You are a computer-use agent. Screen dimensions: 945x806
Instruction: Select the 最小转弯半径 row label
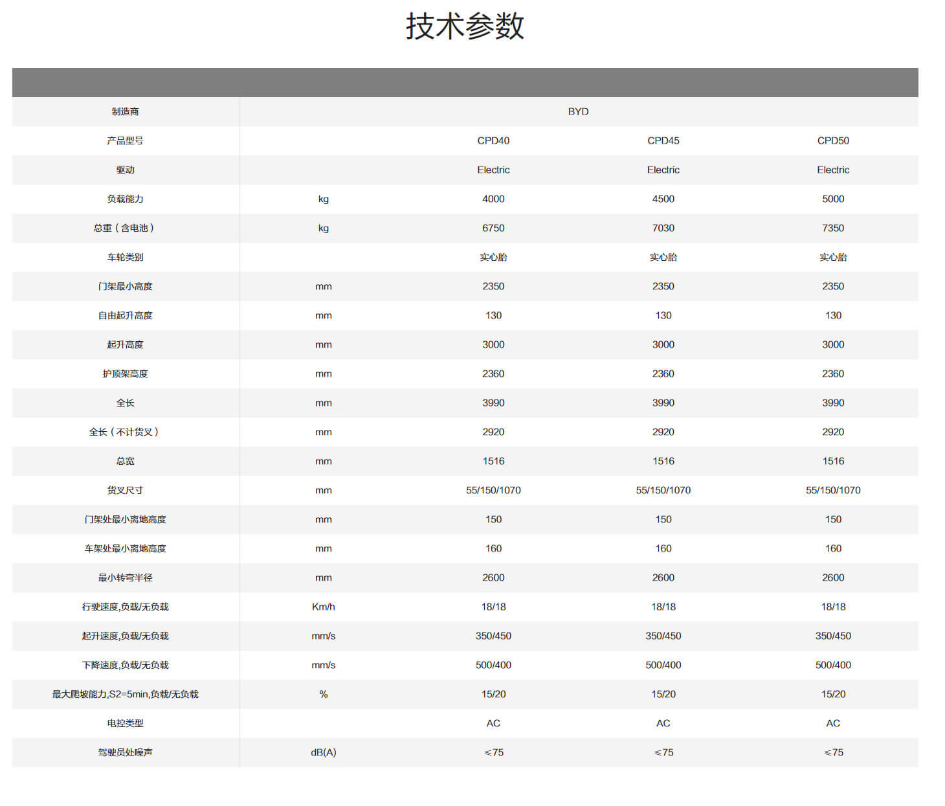(125, 577)
